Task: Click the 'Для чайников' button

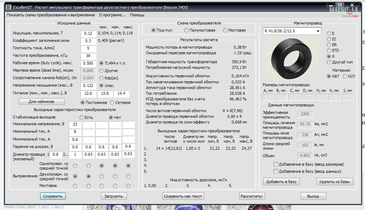Action: [42, 101]
